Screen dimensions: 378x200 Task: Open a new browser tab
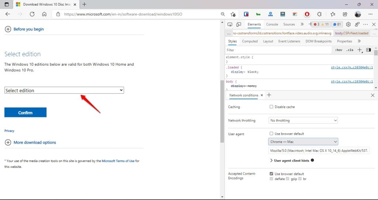(x=84, y=4)
